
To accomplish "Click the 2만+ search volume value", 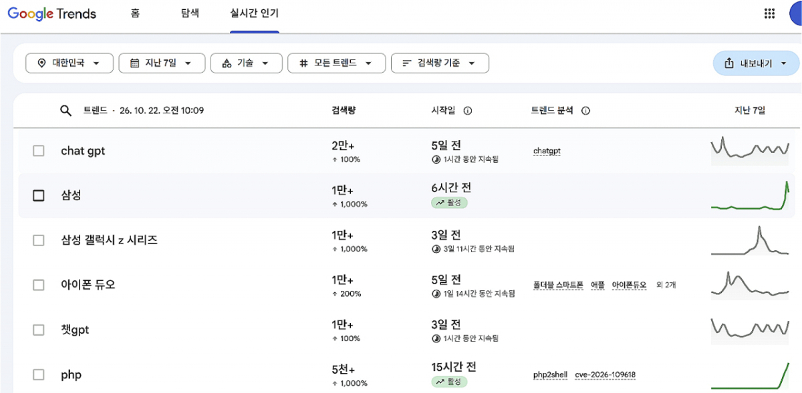I will click(x=342, y=145).
